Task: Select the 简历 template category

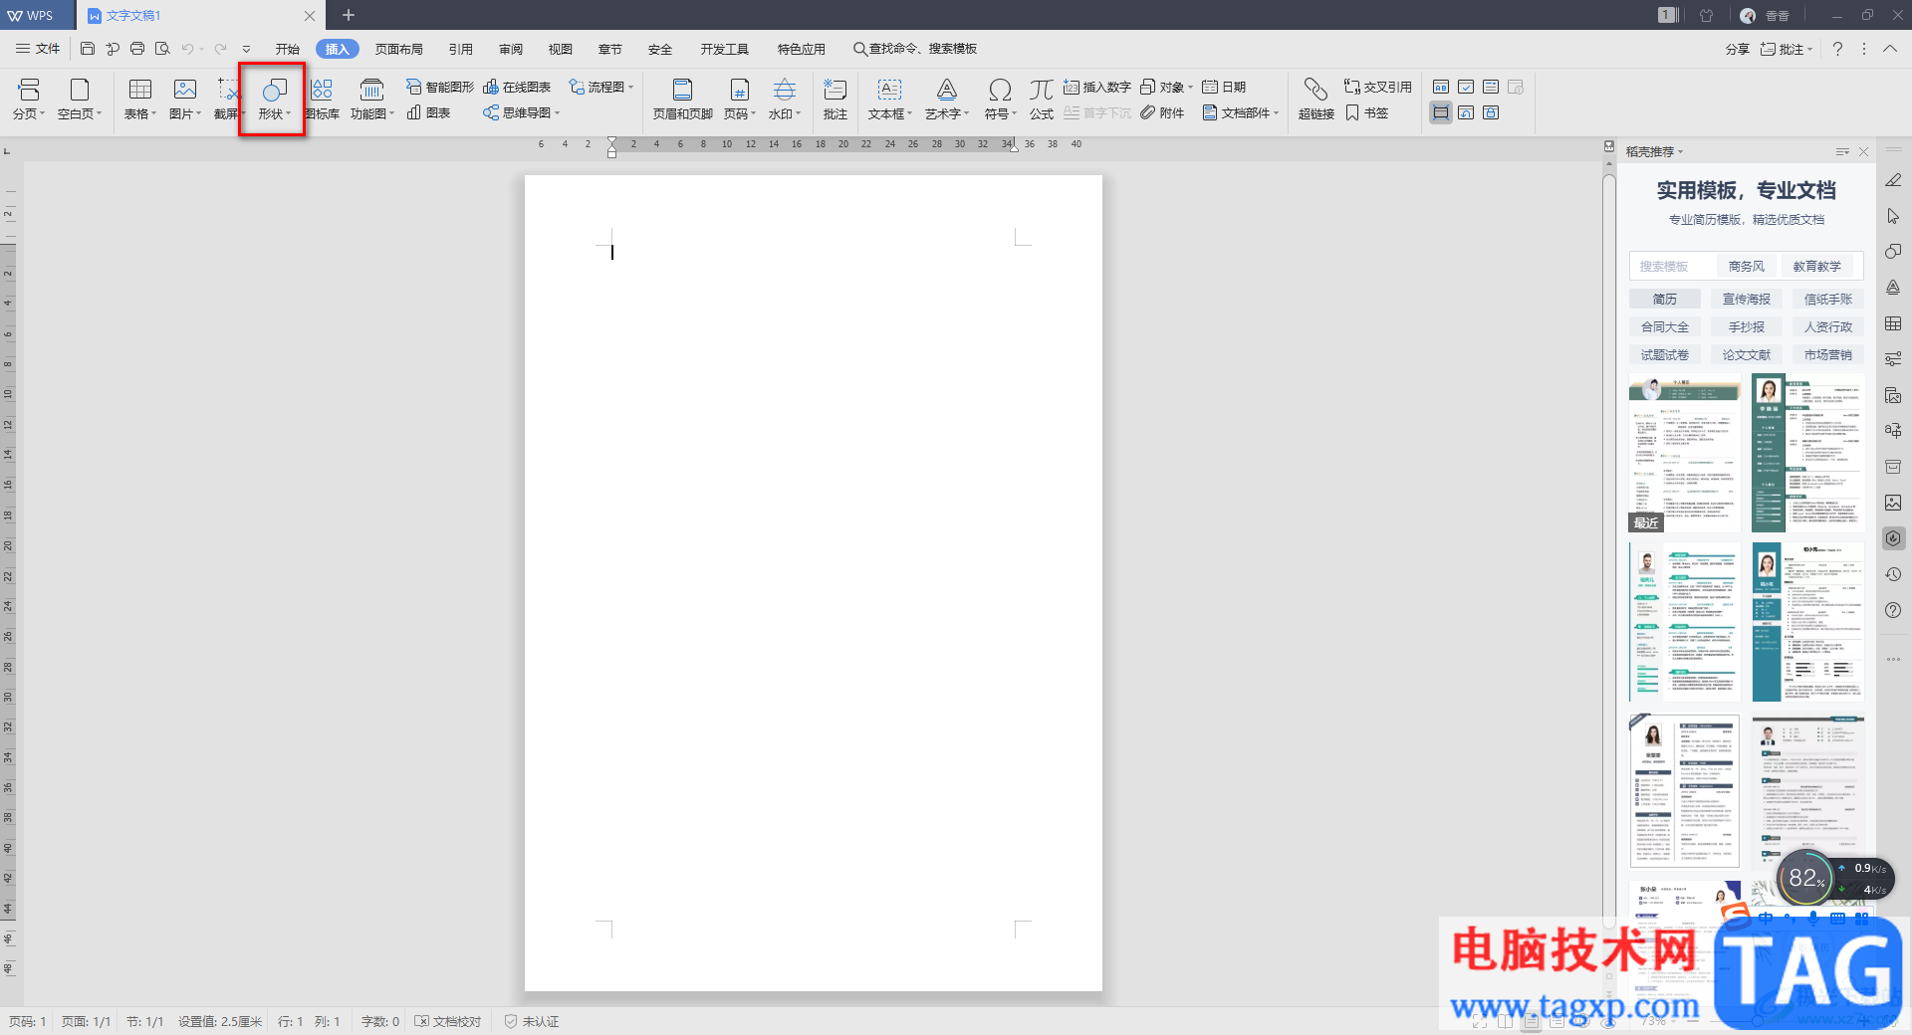Action: [x=1664, y=300]
